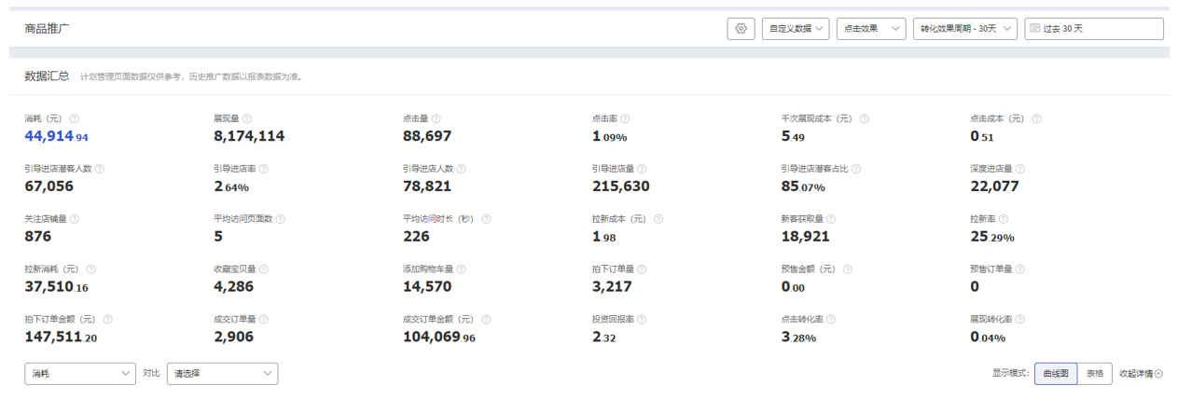Click help icon beside 预售订单量
The image size is (1178, 413).
point(1019,268)
